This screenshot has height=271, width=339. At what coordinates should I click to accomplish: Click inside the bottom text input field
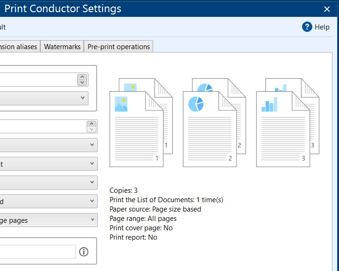pyautogui.click(x=37, y=252)
